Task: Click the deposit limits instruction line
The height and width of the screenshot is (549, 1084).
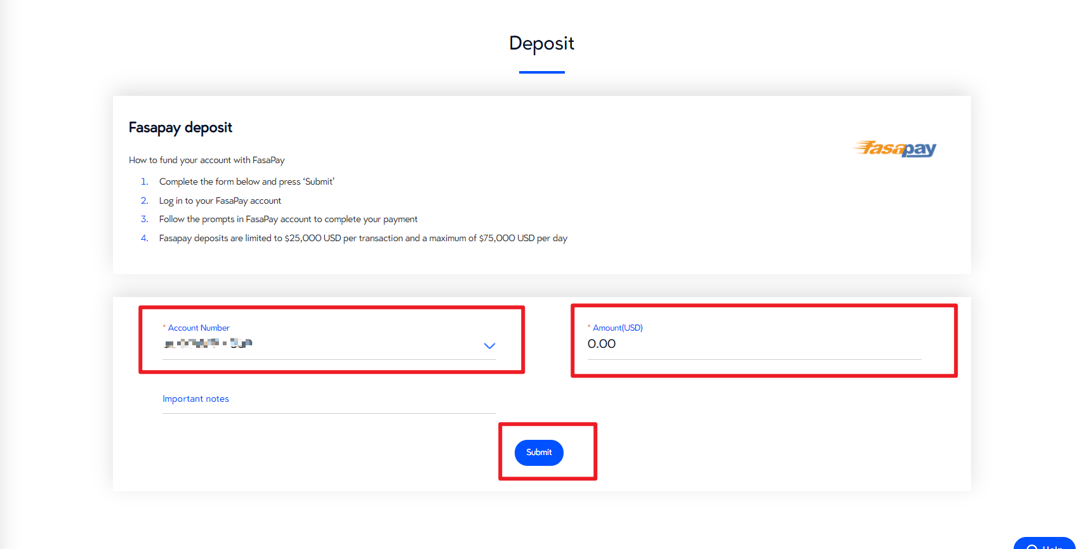Action: pos(363,239)
